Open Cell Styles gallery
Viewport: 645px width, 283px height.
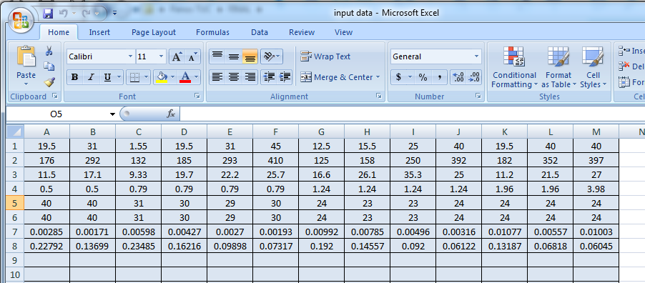pyautogui.click(x=593, y=67)
